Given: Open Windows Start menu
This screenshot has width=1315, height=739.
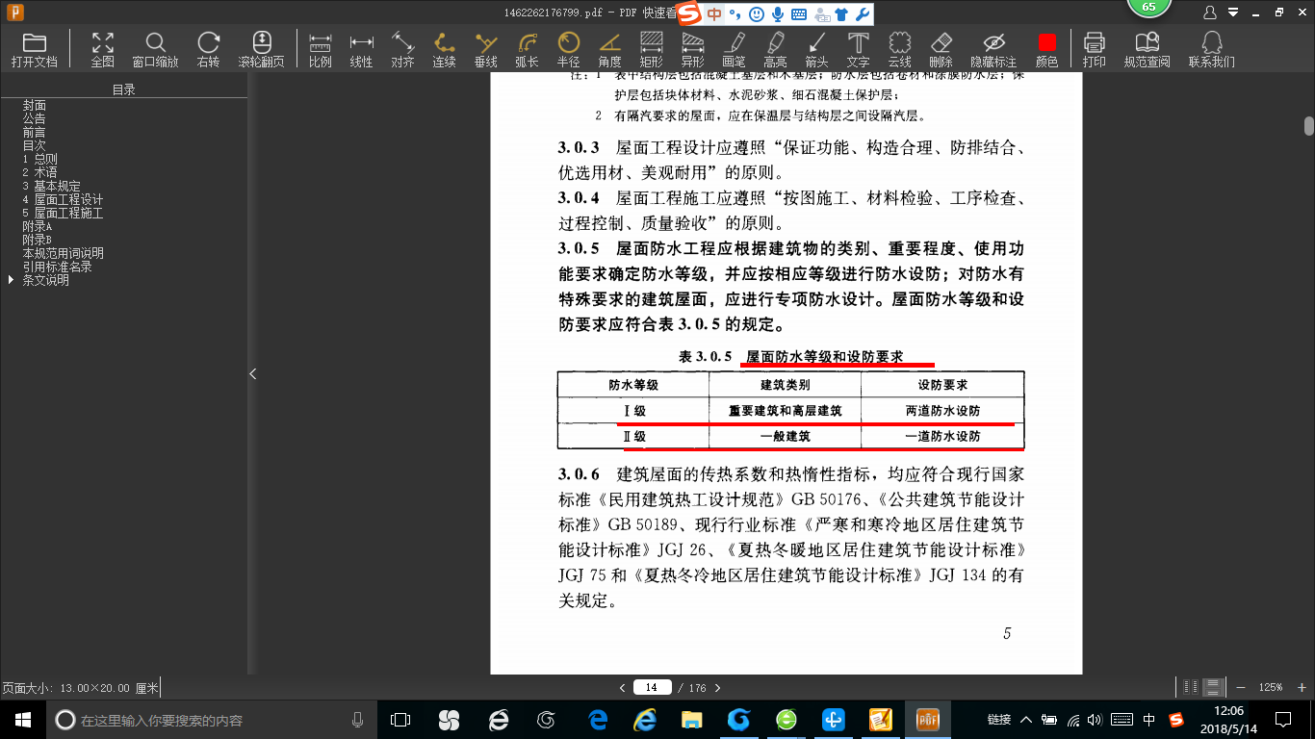Looking at the screenshot, I should (x=23, y=719).
